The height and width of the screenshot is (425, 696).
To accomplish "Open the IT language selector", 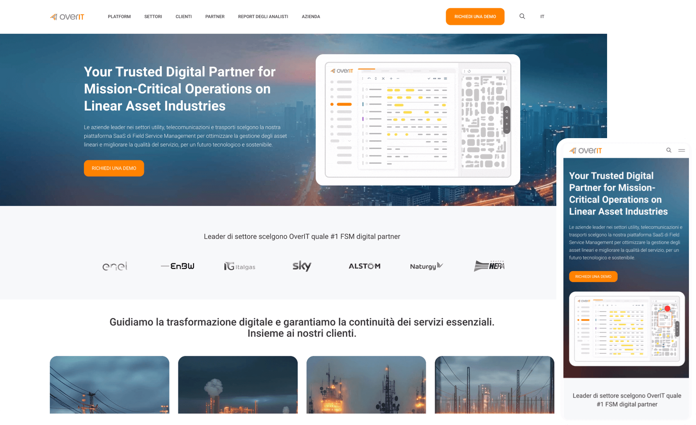I will (x=542, y=17).
